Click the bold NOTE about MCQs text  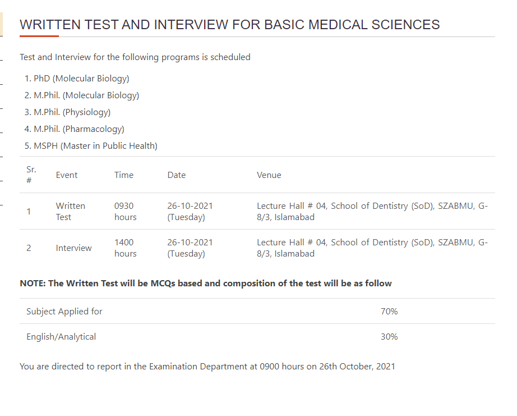coord(206,284)
